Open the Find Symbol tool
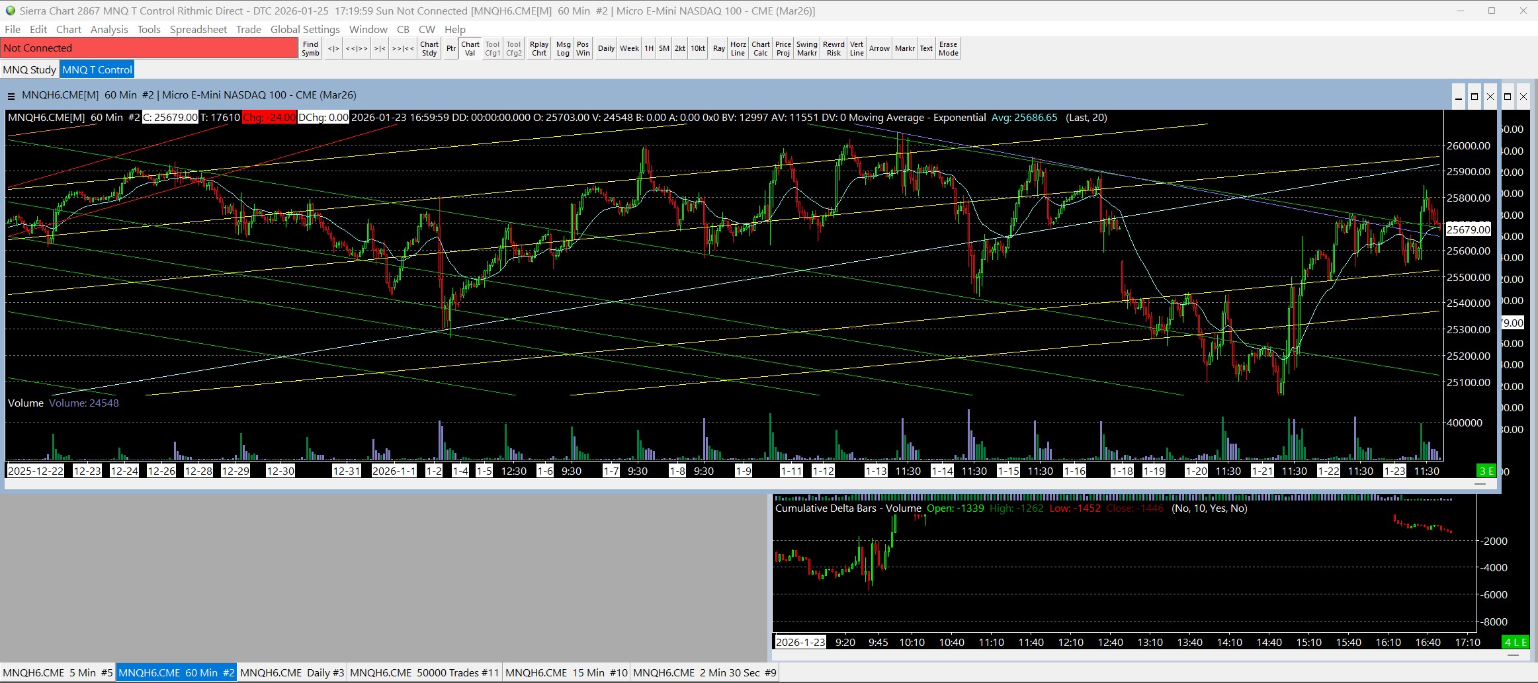1538x683 pixels. click(x=310, y=48)
